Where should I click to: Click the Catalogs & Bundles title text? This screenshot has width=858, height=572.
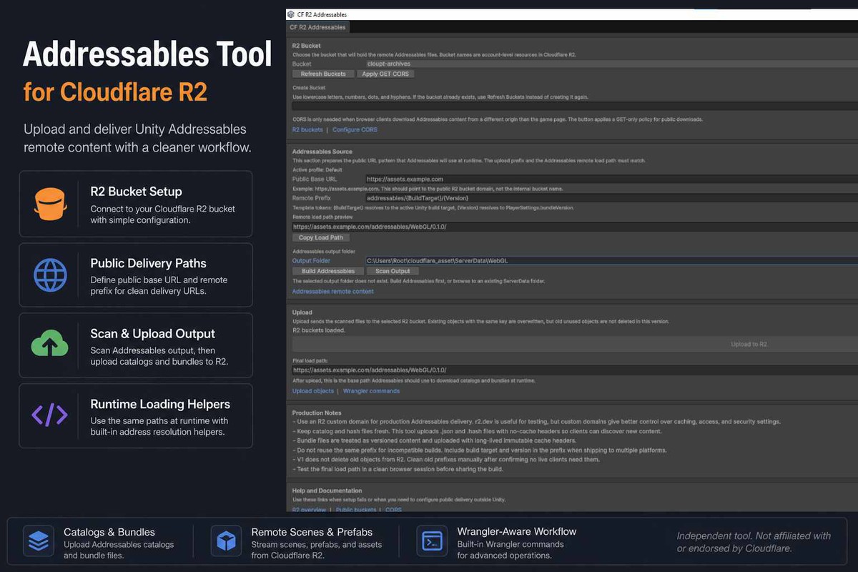pos(109,532)
